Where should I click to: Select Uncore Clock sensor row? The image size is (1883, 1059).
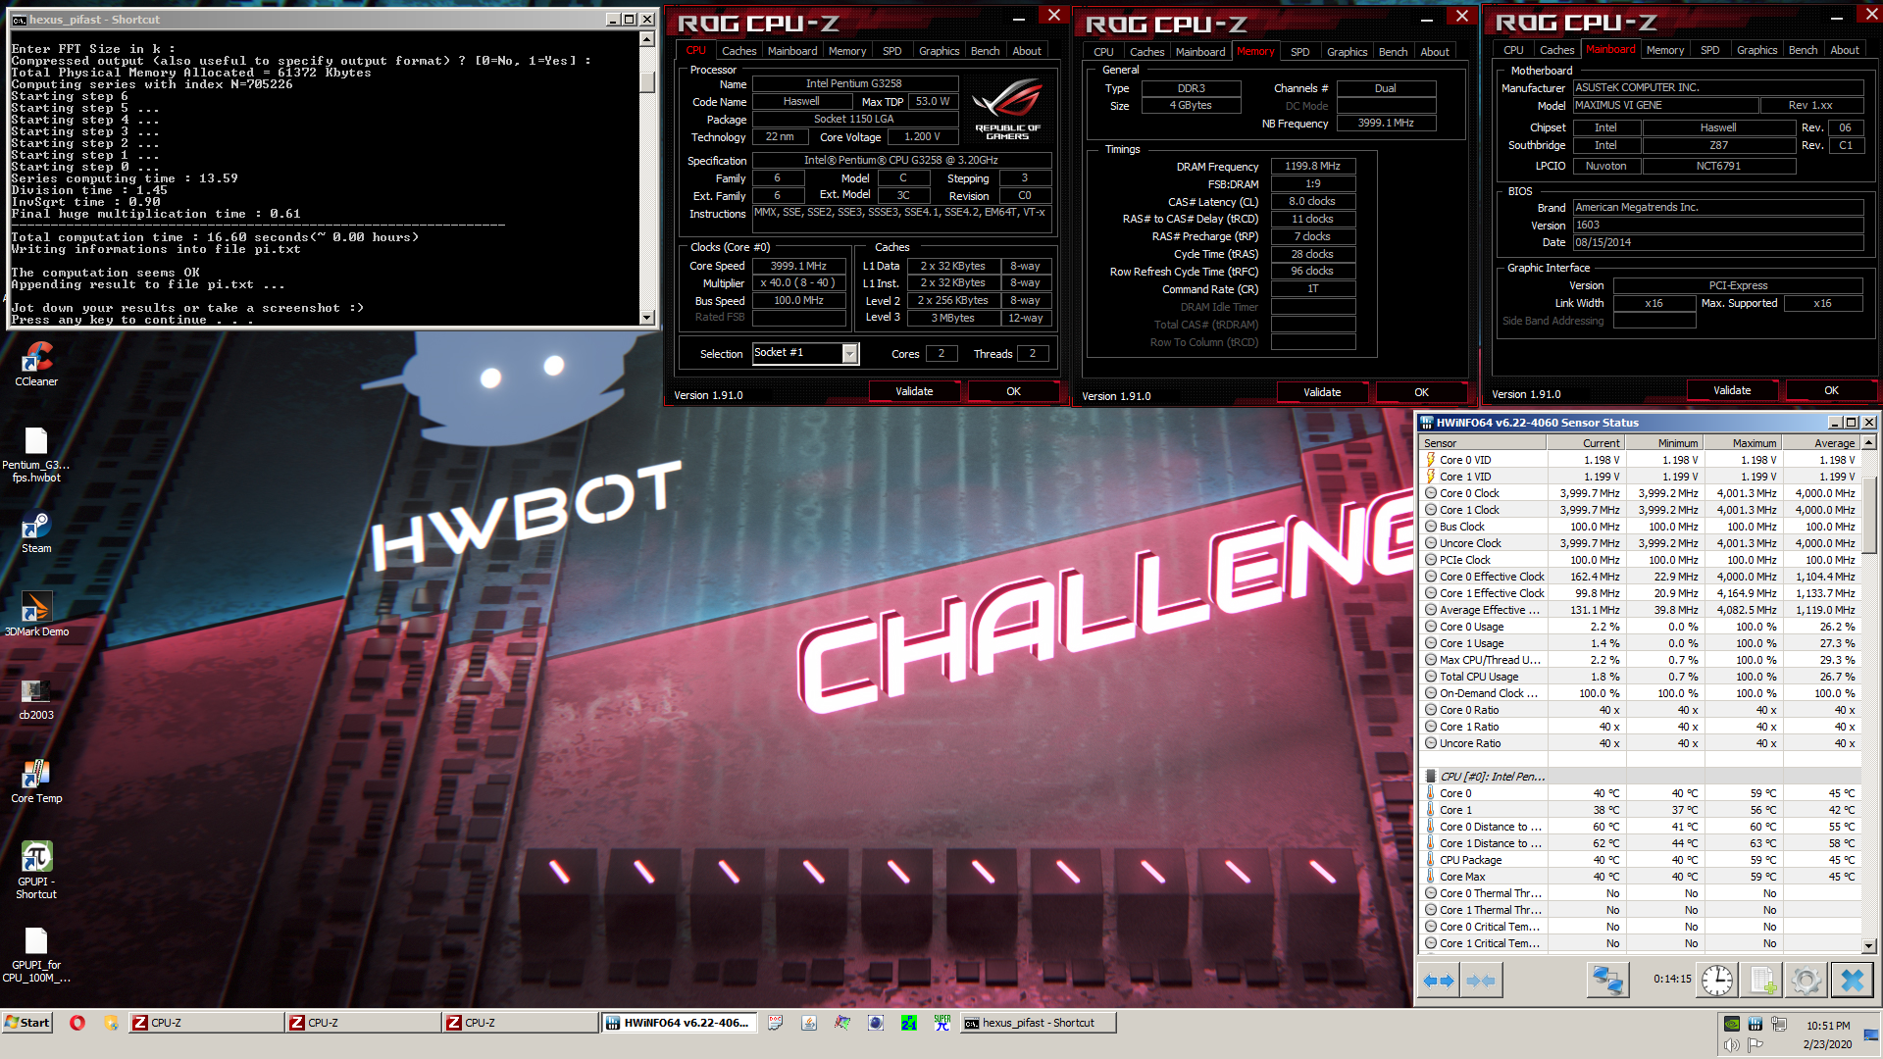1640,543
